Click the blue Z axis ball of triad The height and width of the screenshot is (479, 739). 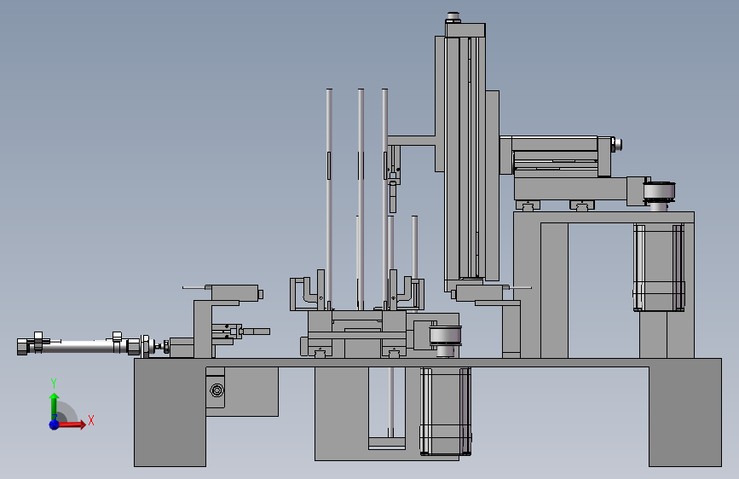(55, 424)
